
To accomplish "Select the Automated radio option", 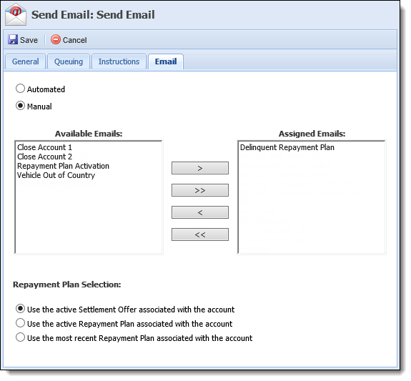I will (20, 89).
